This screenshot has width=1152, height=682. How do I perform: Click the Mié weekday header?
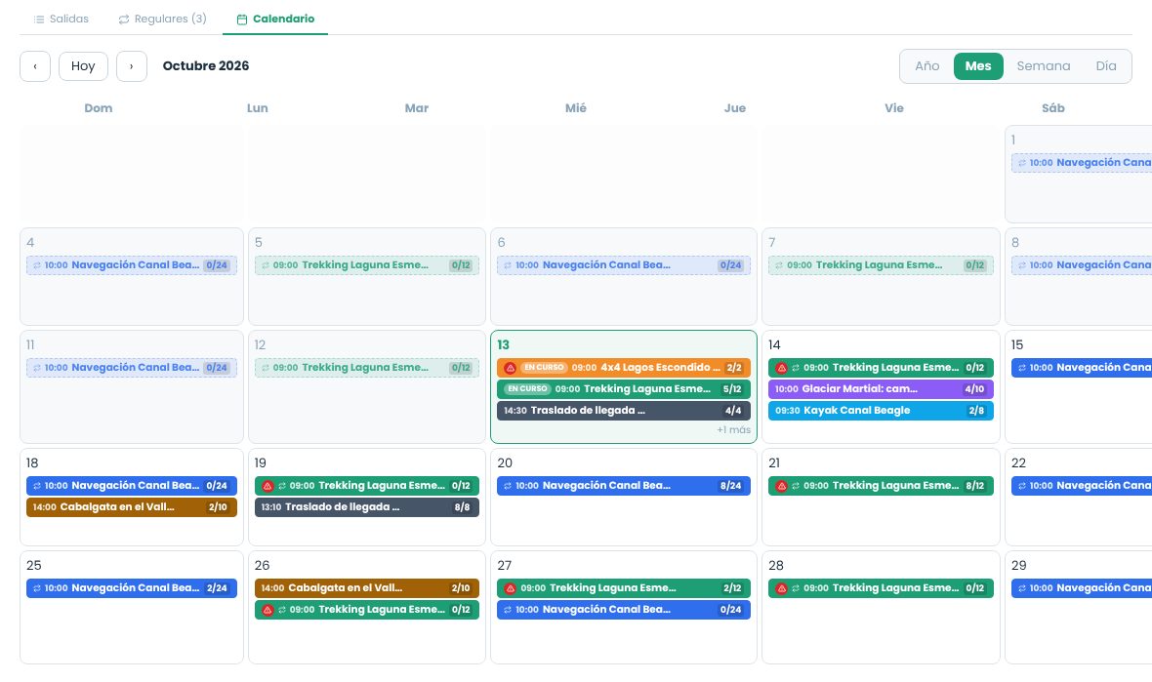coord(575,108)
